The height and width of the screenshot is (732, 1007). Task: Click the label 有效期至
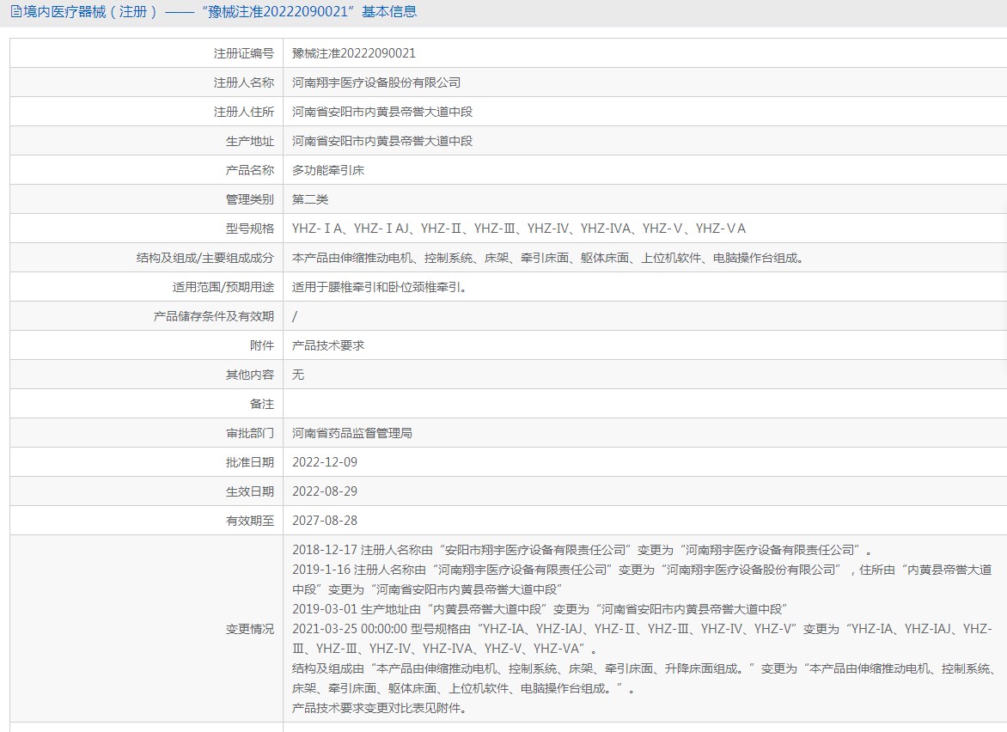tap(250, 521)
